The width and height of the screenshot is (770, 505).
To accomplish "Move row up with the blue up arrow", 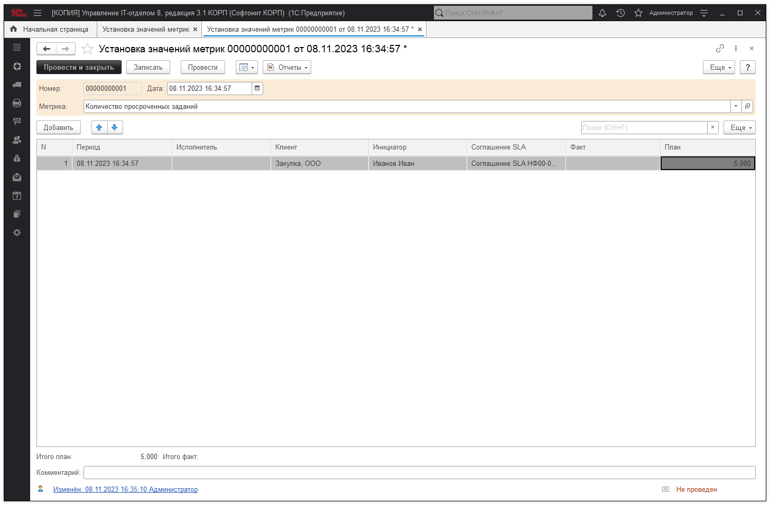I will (x=99, y=127).
